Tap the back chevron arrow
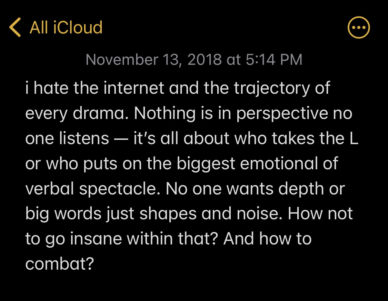This screenshot has width=388, height=301. [x=15, y=27]
